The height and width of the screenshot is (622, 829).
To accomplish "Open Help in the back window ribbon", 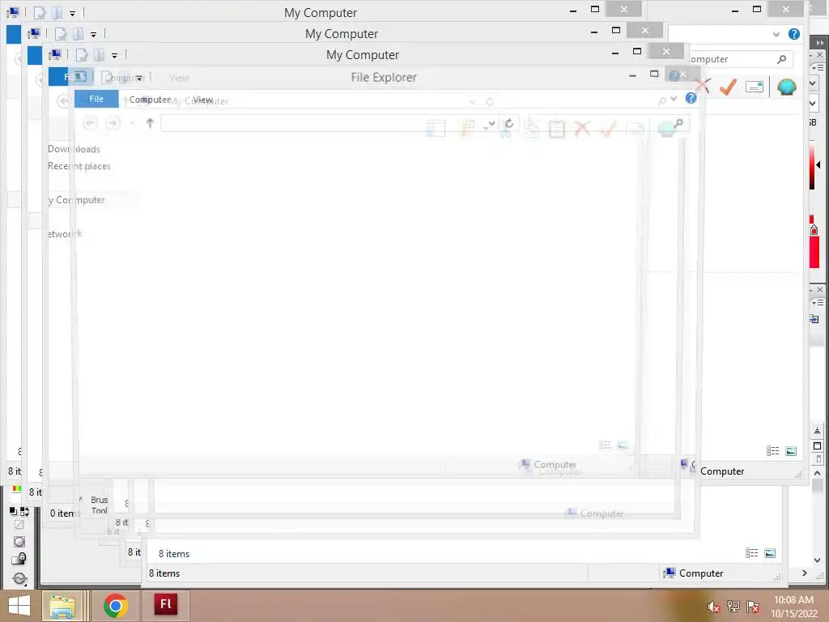I will tap(793, 34).
